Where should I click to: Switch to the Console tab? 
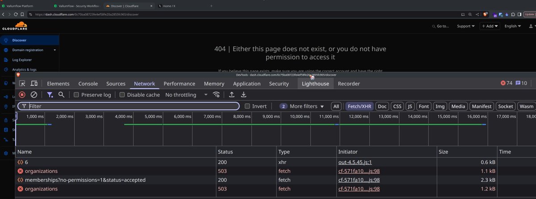[88, 84]
